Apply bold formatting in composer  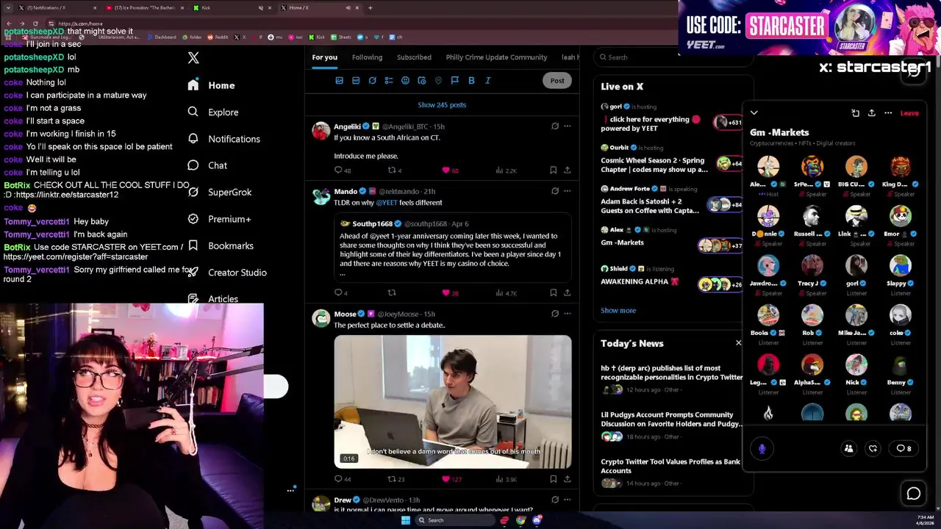pos(471,81)
